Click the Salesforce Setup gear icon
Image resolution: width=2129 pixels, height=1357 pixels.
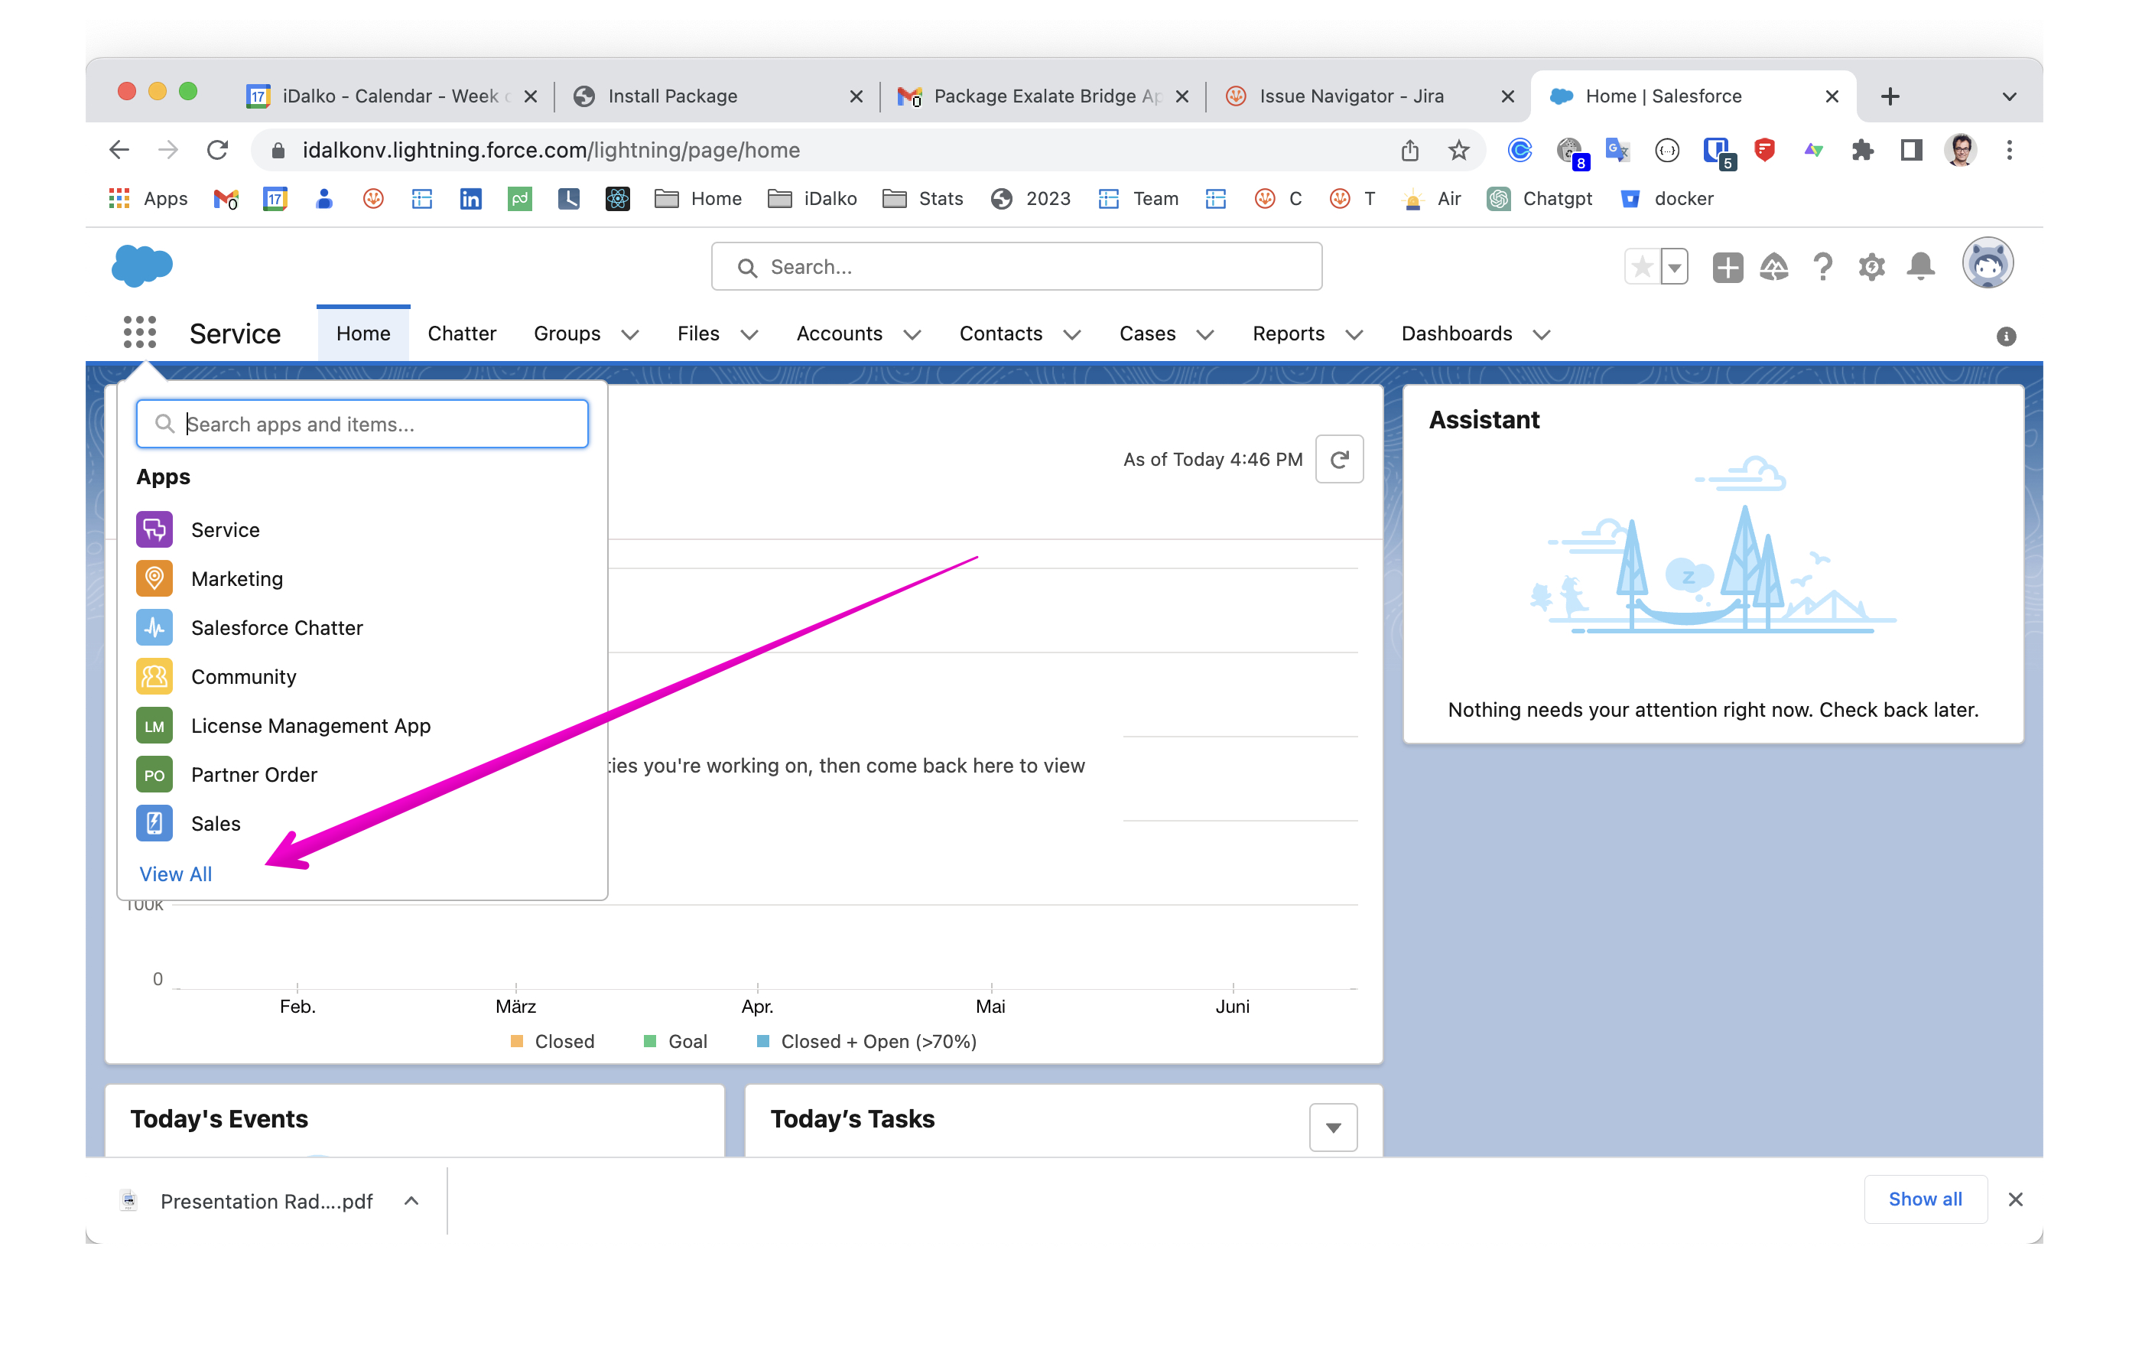[x=1871, y=266]
